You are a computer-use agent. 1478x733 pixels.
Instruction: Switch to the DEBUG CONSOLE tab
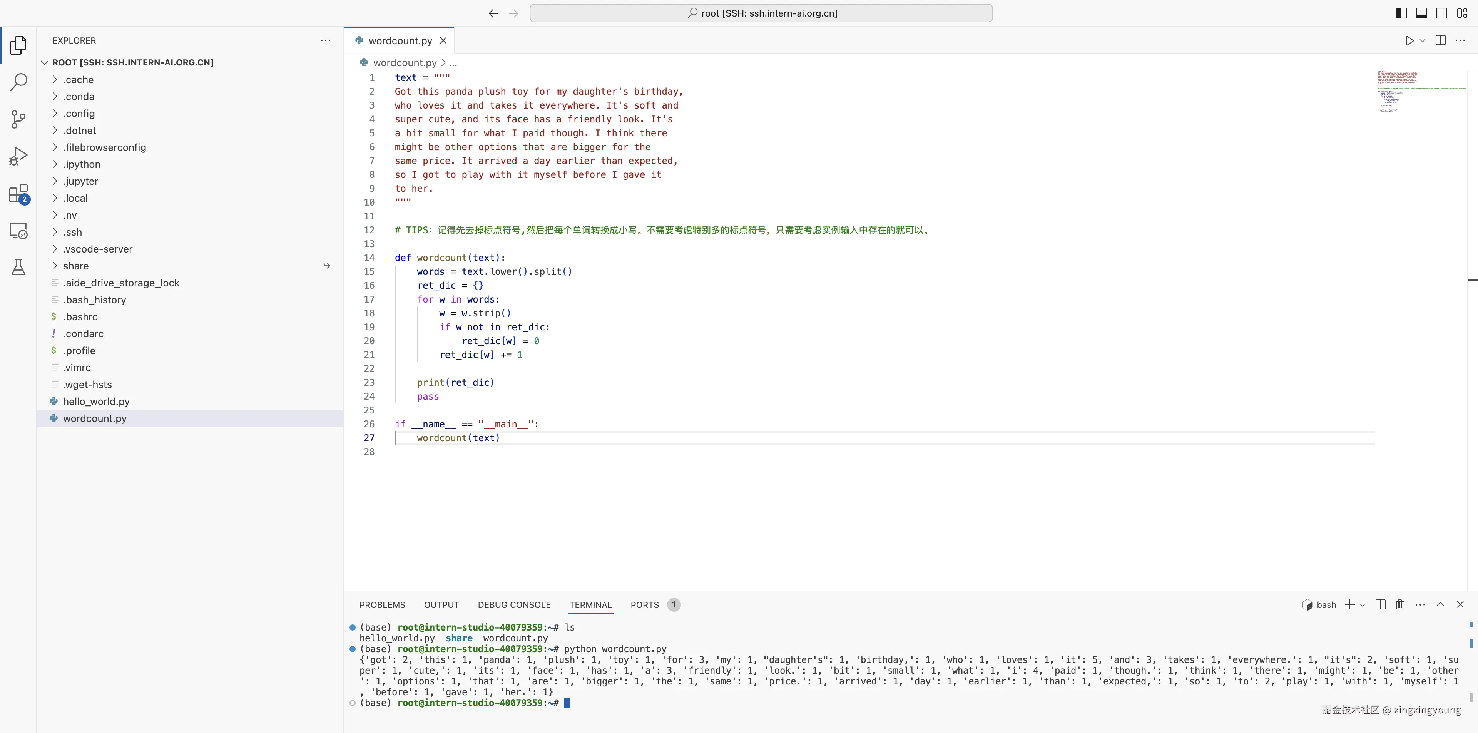tap(513, 605)
